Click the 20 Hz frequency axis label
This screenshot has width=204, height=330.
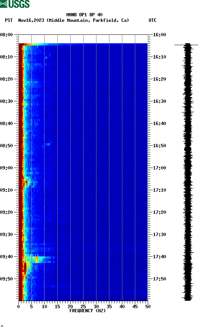[x=70, y=307]
